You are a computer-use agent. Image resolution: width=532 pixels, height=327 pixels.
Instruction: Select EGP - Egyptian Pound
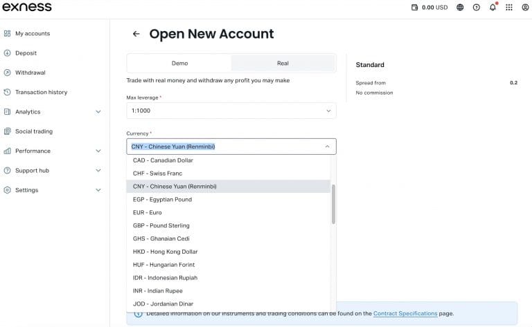pyautogui.click(x=229, y=200)
